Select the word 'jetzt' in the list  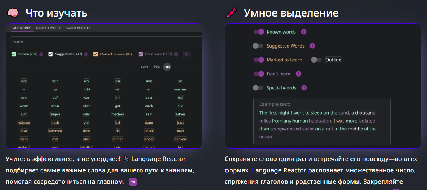180,123
